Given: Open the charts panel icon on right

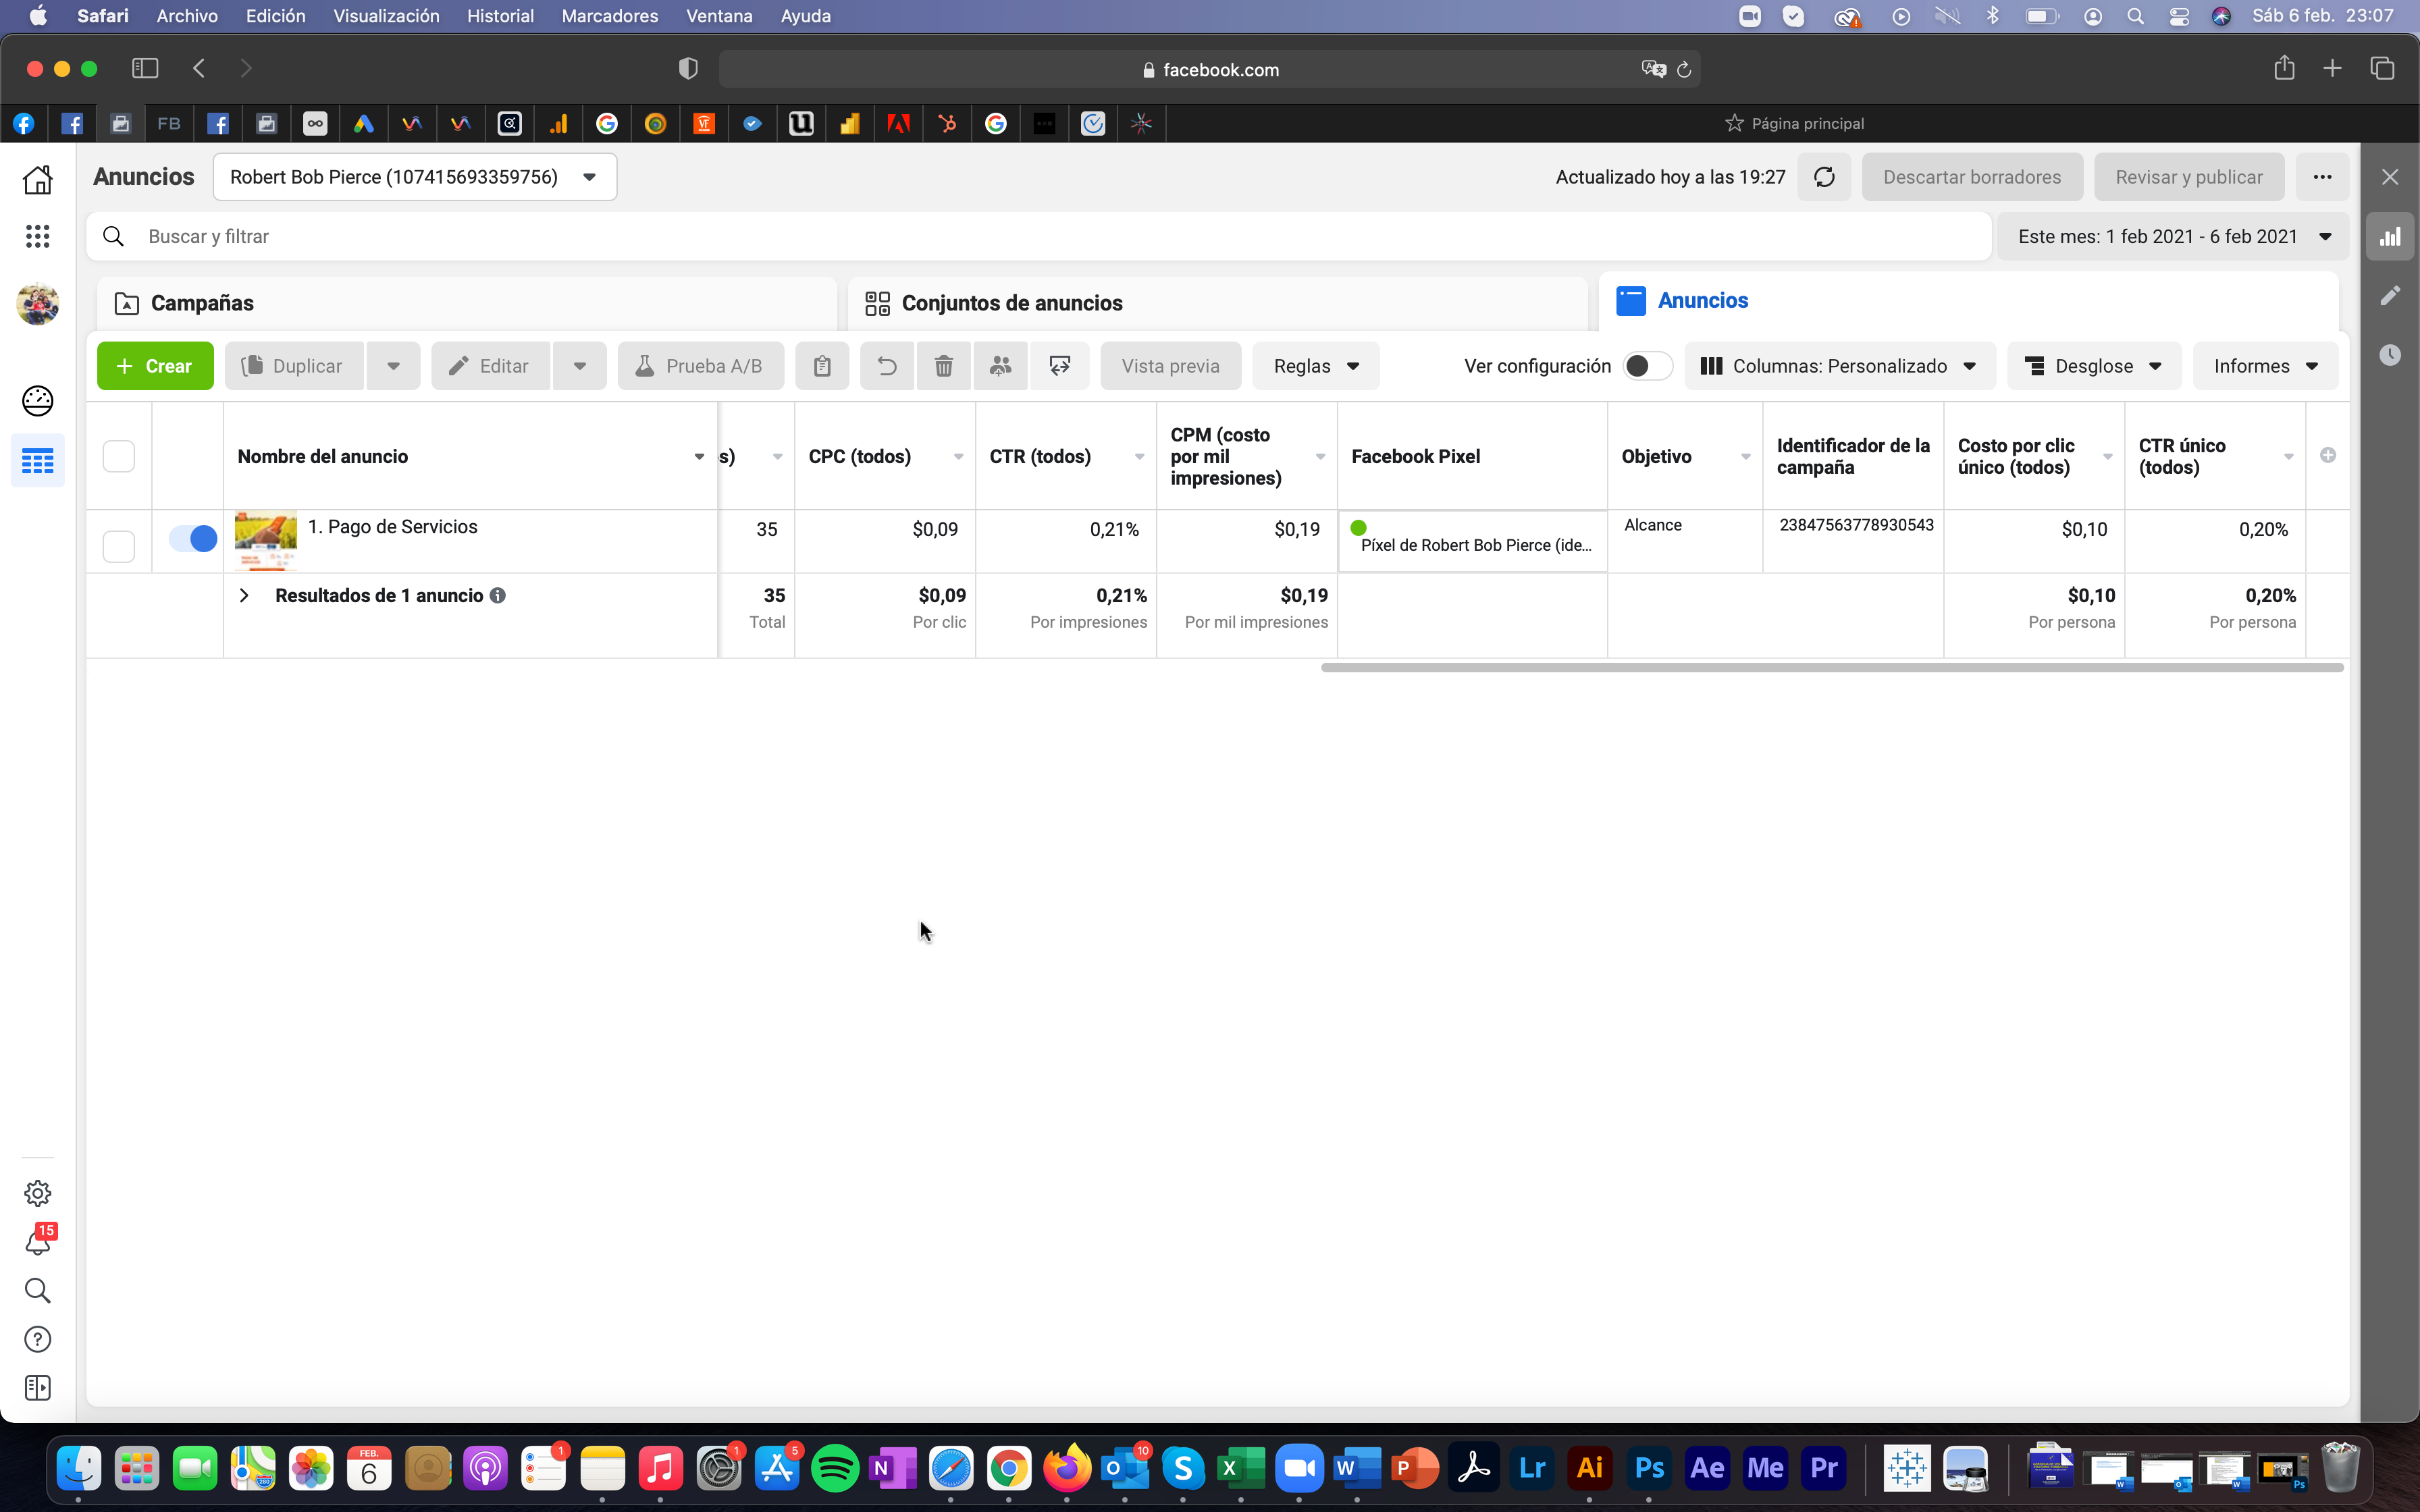Looking at the screenshot, I should 2390,237.
